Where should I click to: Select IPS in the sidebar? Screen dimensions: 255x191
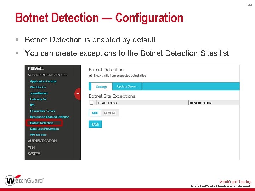point(32,105)
